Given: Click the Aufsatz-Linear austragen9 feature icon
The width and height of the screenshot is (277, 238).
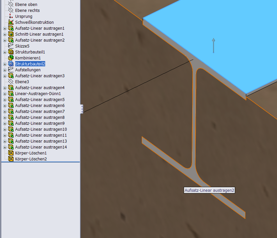Looking at the screenshot, I should click(x=11, y=123).
